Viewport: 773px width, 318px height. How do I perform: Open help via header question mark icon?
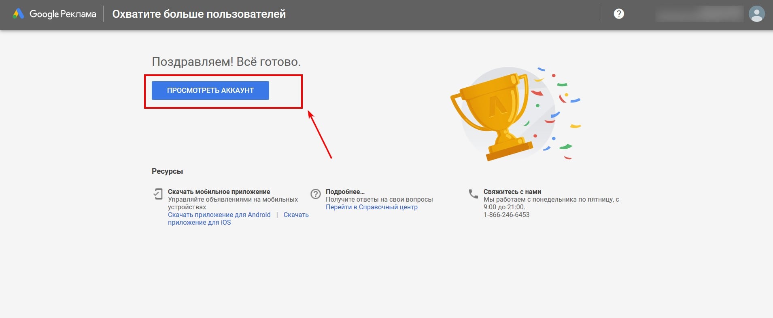(x=618, y=14)
